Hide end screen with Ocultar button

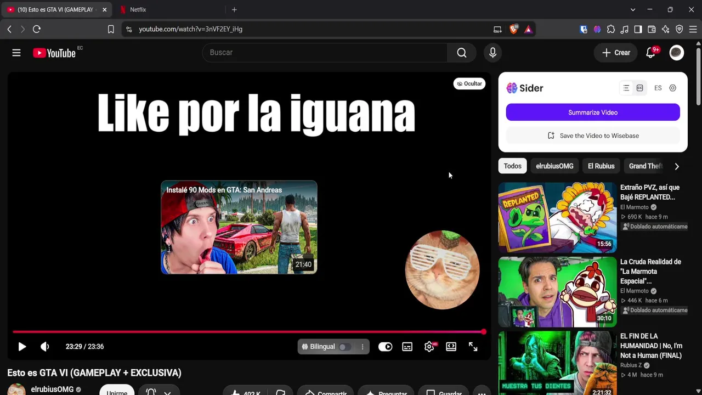pyautogui.click(x=469, y=84)
